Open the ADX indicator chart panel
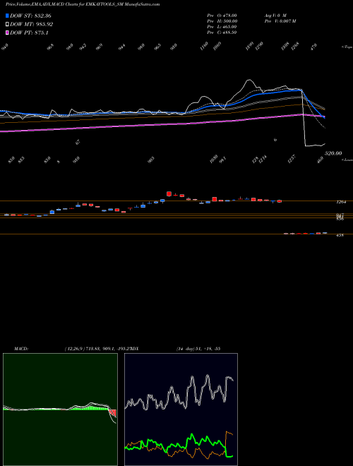The image size is (353, 466). pos(181,410)
